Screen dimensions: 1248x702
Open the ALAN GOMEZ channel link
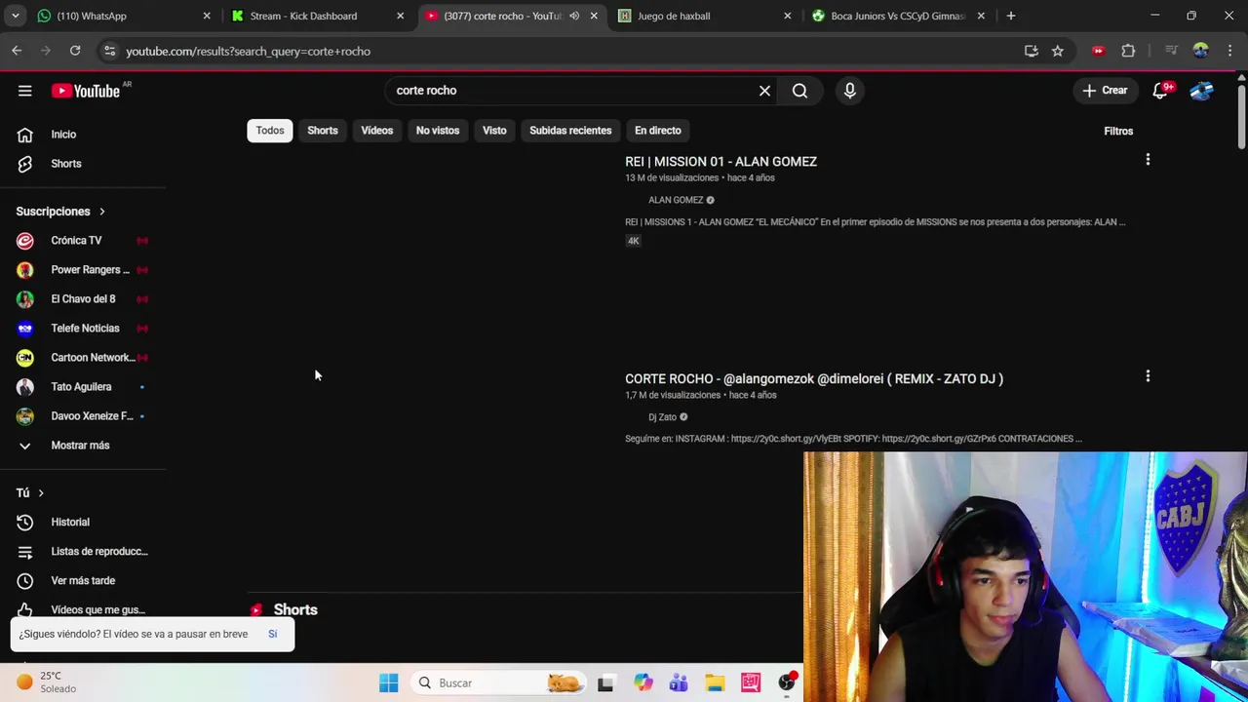(x=676, y=200)
